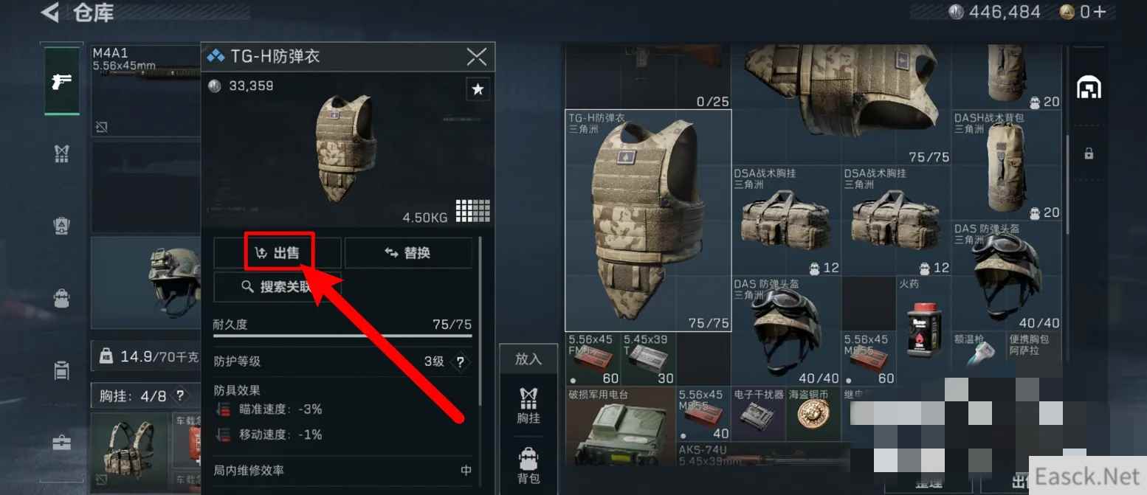Click the 替换 replace button

point(408,253)
